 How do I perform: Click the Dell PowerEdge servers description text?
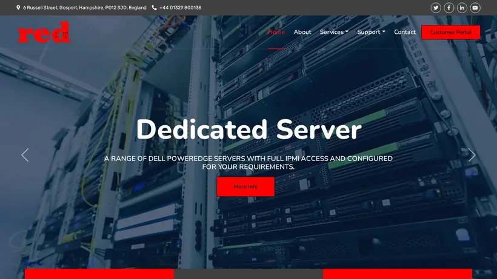(248, 163)
